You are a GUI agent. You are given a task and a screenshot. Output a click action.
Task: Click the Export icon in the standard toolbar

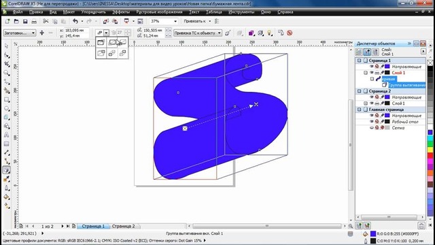coord(115,21)
